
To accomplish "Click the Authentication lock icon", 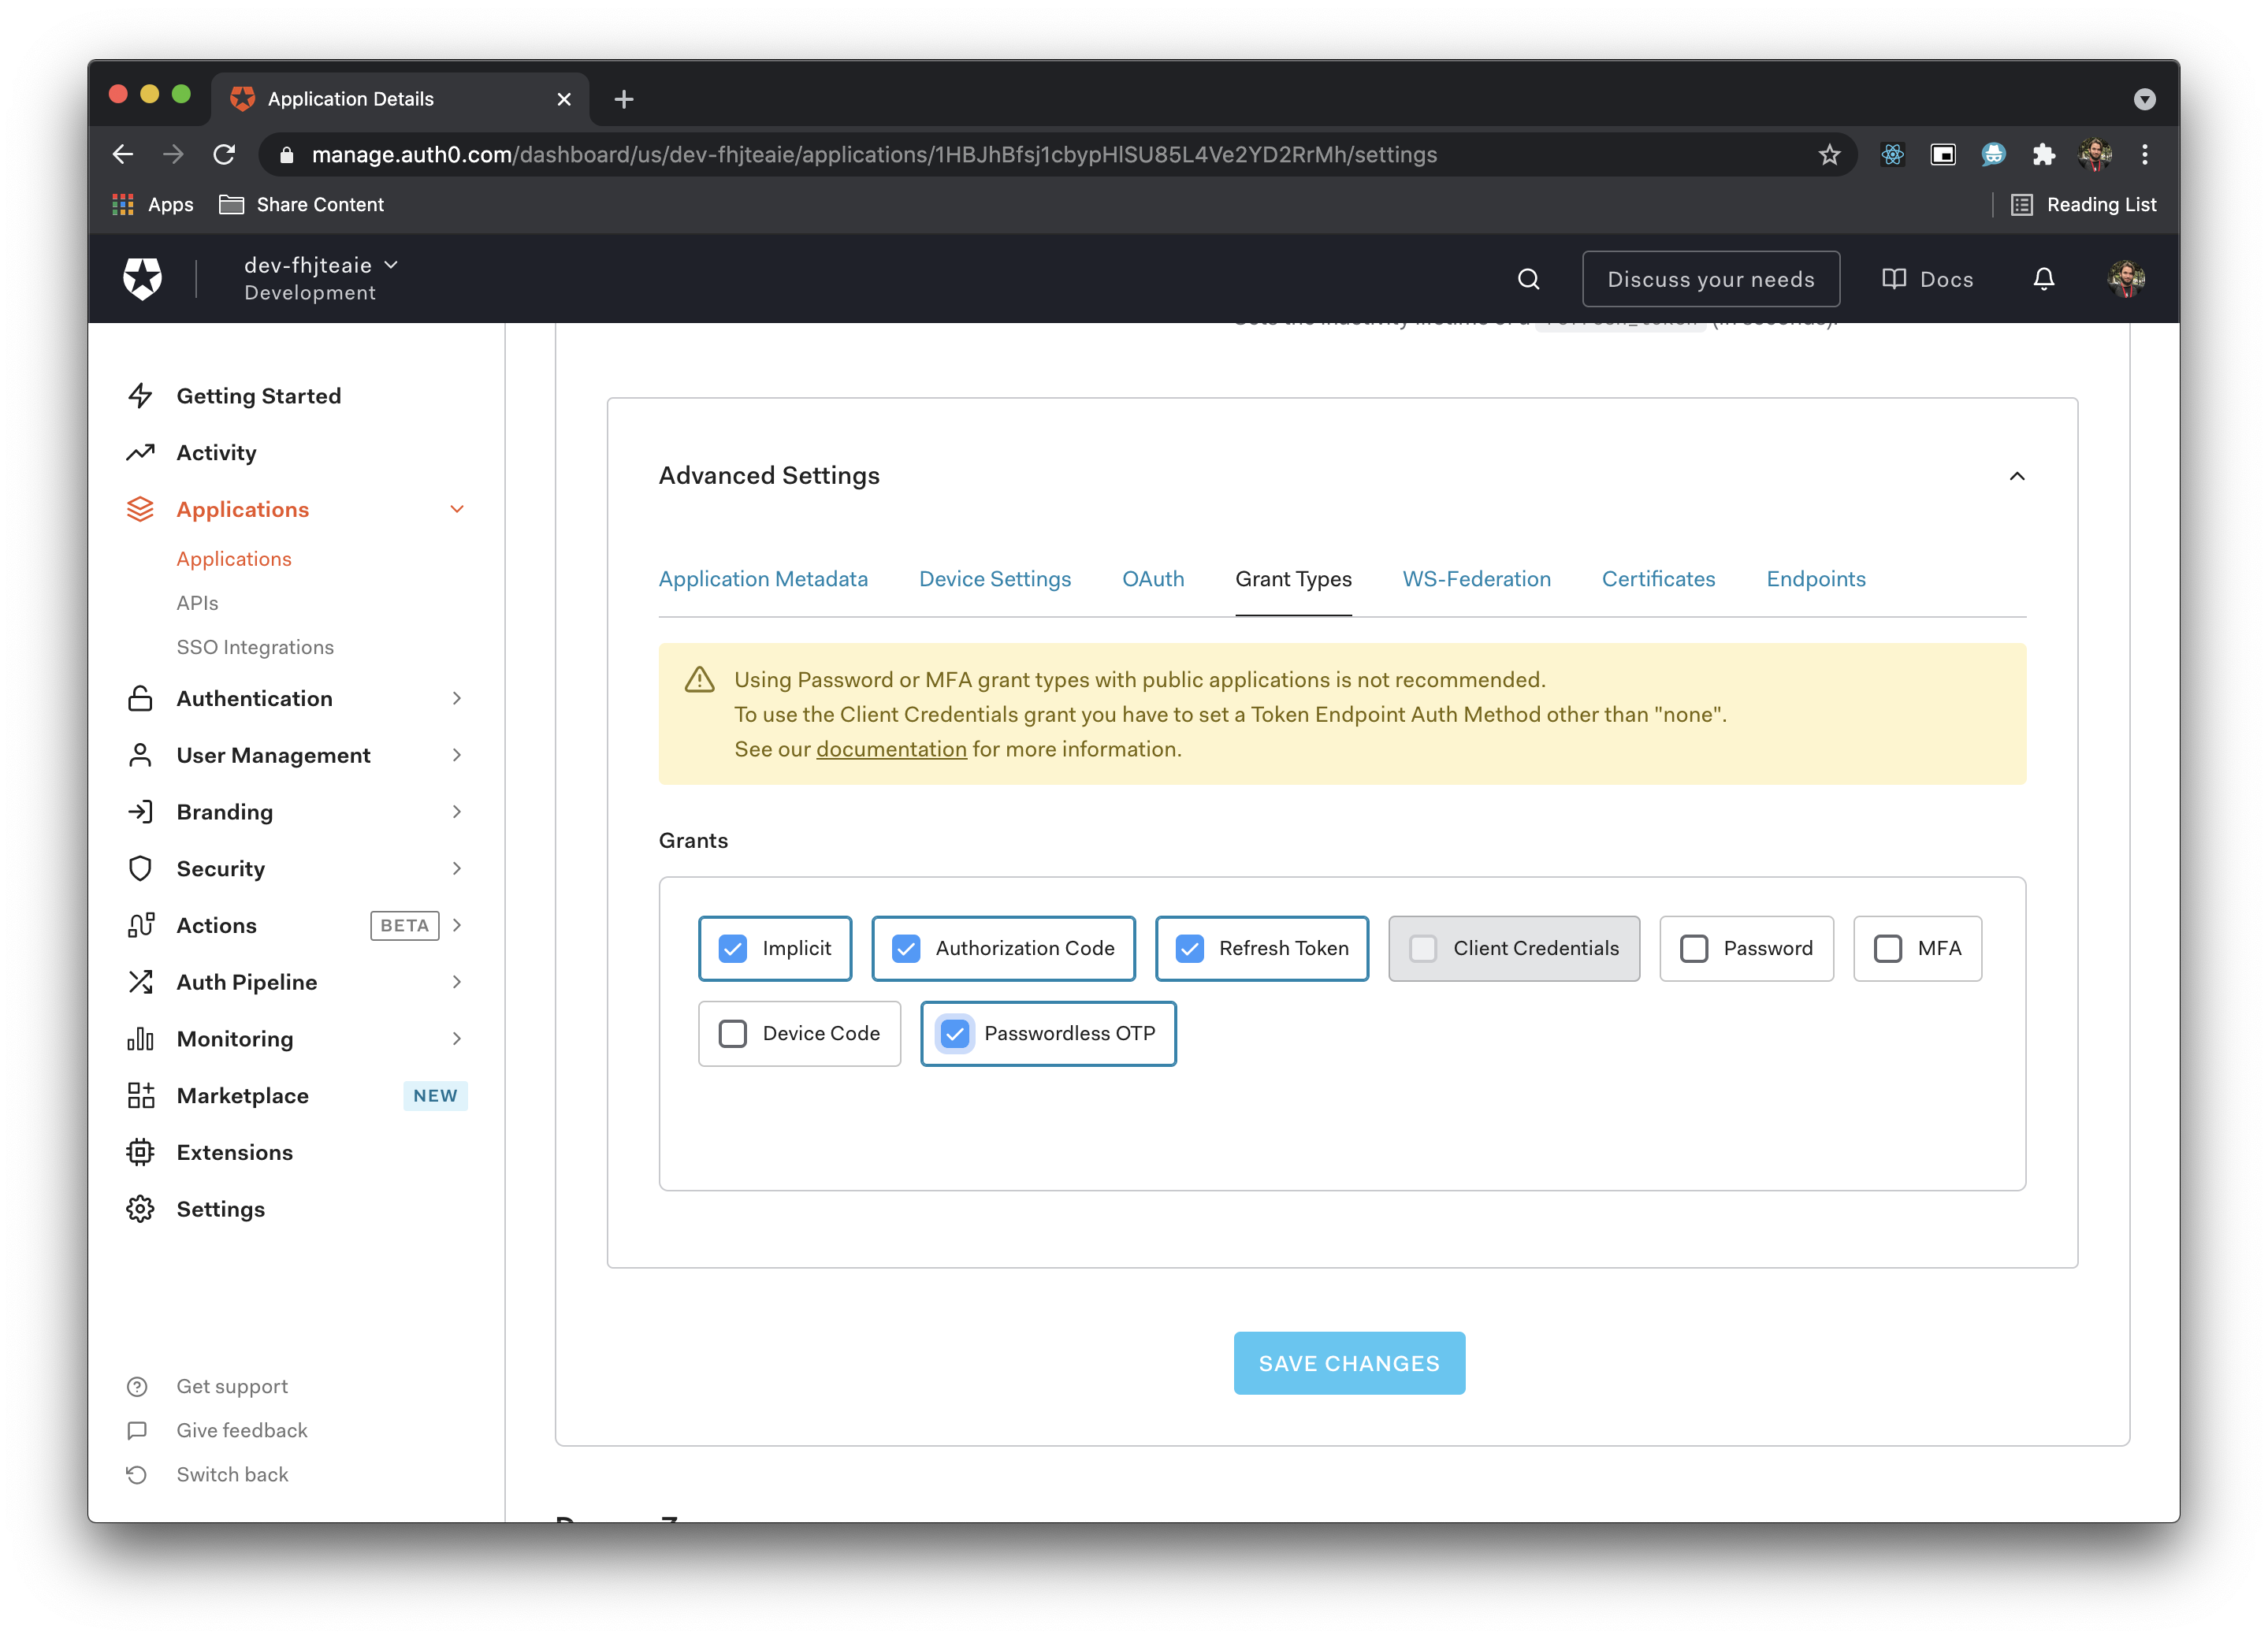I will pyautogui.click(x=139, y=699).
